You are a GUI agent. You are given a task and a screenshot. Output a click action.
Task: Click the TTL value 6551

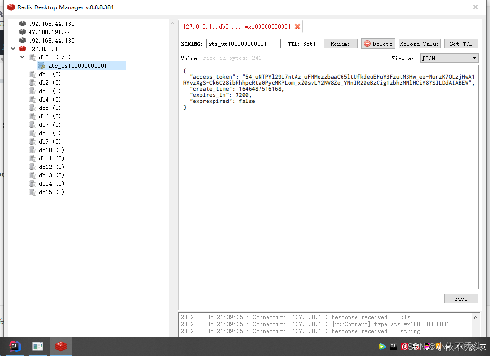coord(309,44)
